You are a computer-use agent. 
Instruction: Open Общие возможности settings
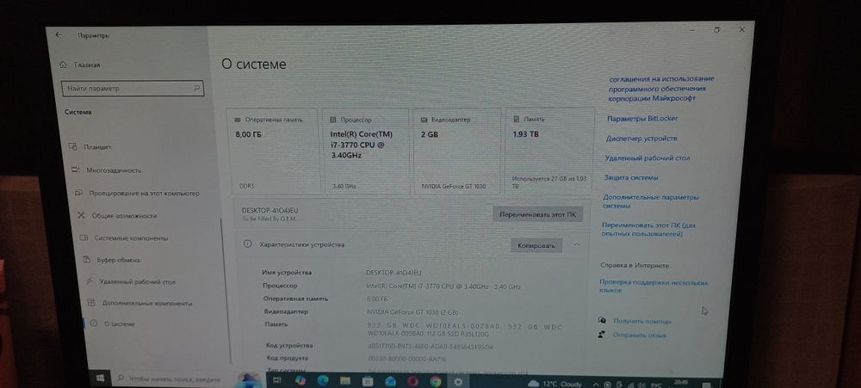pos(117,216)
